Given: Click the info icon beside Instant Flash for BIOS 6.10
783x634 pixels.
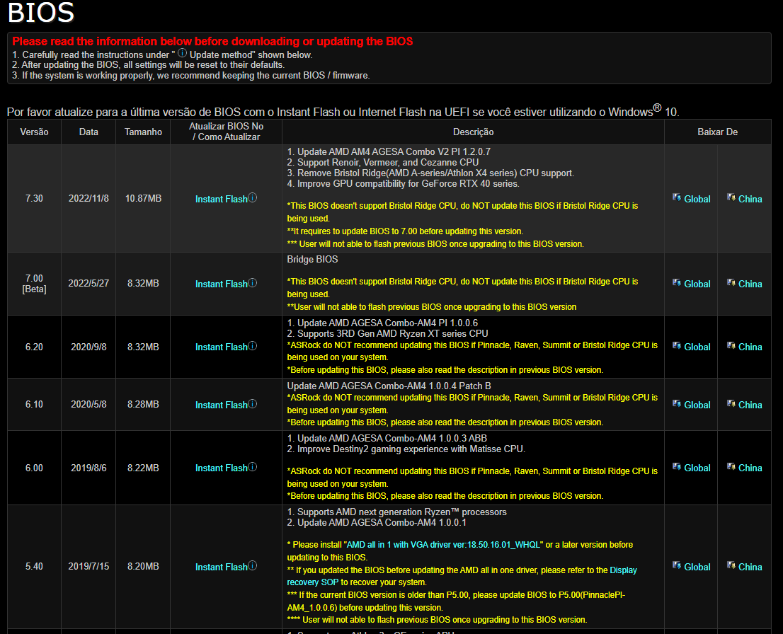Looking at the screenshot, I should pos(253,403).
